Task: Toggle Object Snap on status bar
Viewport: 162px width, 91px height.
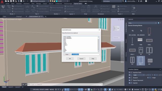Action: [x=82, y=89]
